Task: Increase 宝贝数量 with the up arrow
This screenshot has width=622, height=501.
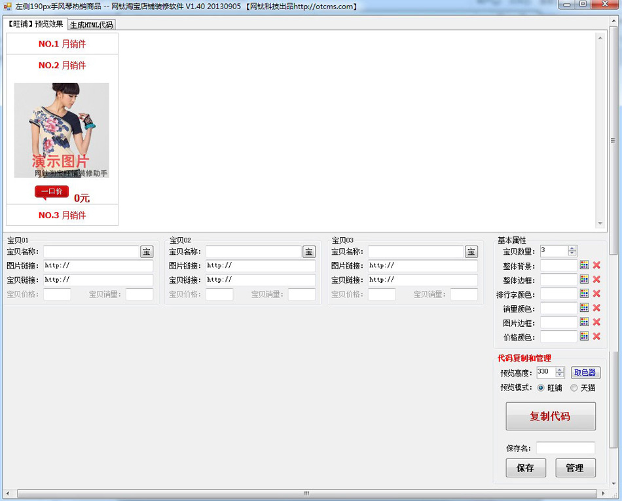Action: (x=573, y=248)
